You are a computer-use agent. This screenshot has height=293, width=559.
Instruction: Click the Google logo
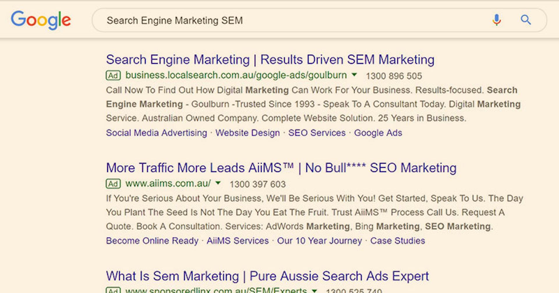pyautogui.click(x=41, y=20)
